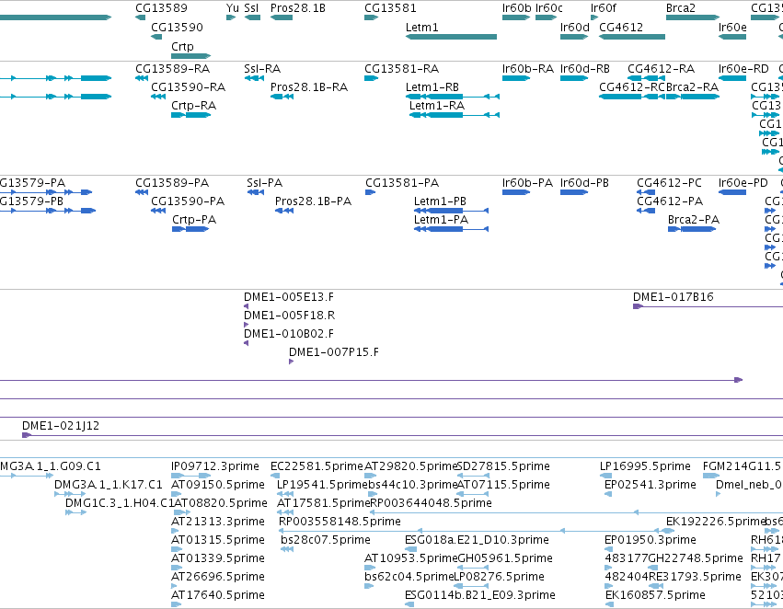Click the CG13589-PA protein label

coord(172,183)
